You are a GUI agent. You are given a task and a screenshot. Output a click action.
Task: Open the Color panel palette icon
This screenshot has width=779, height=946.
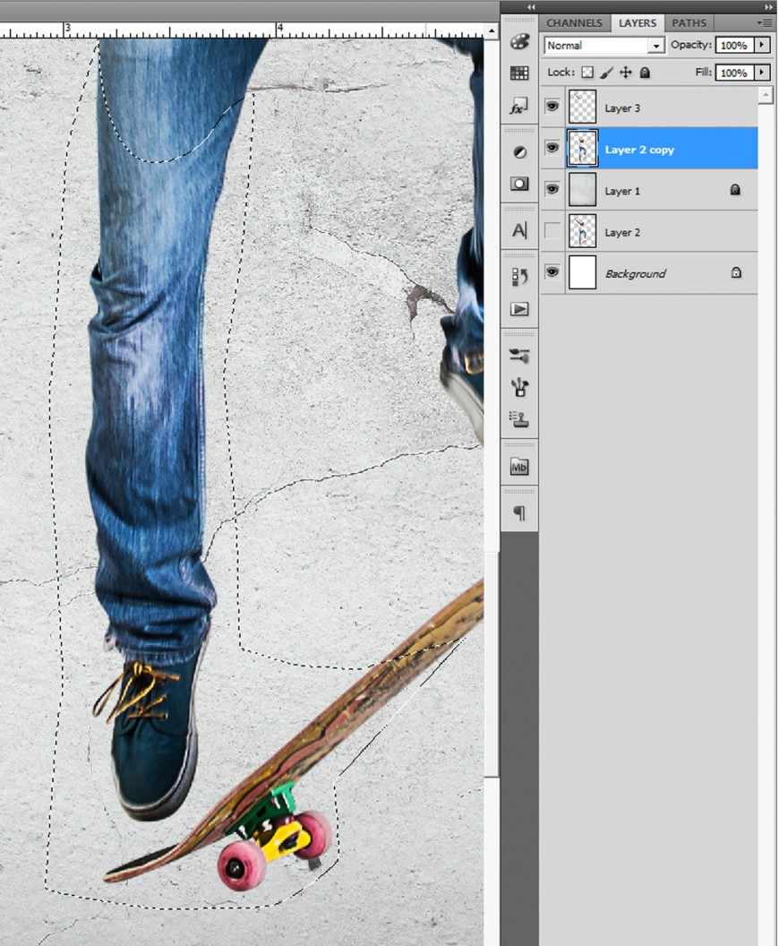click(519, 41)
